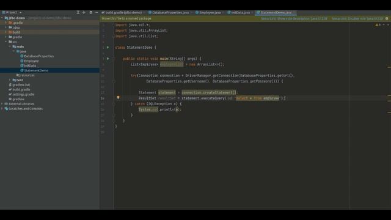Image resolution: width=391 pixels, height=220 pixels.
Task: Click 'import java.sql.*;' code line
Action: tap(133, 24)
